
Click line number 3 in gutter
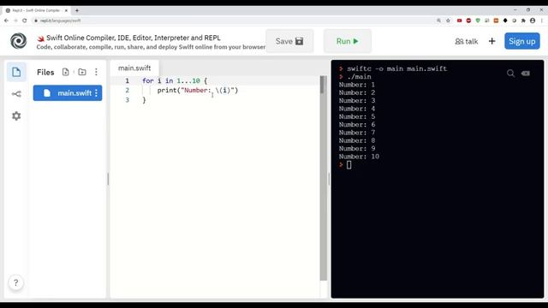coord(128,100)
